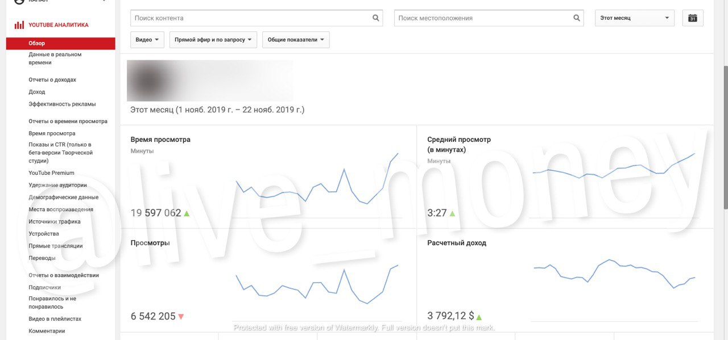Click the YOUTUBE АНАЛИТИКА heading
The image size is (728, 340).
[59, 25]
